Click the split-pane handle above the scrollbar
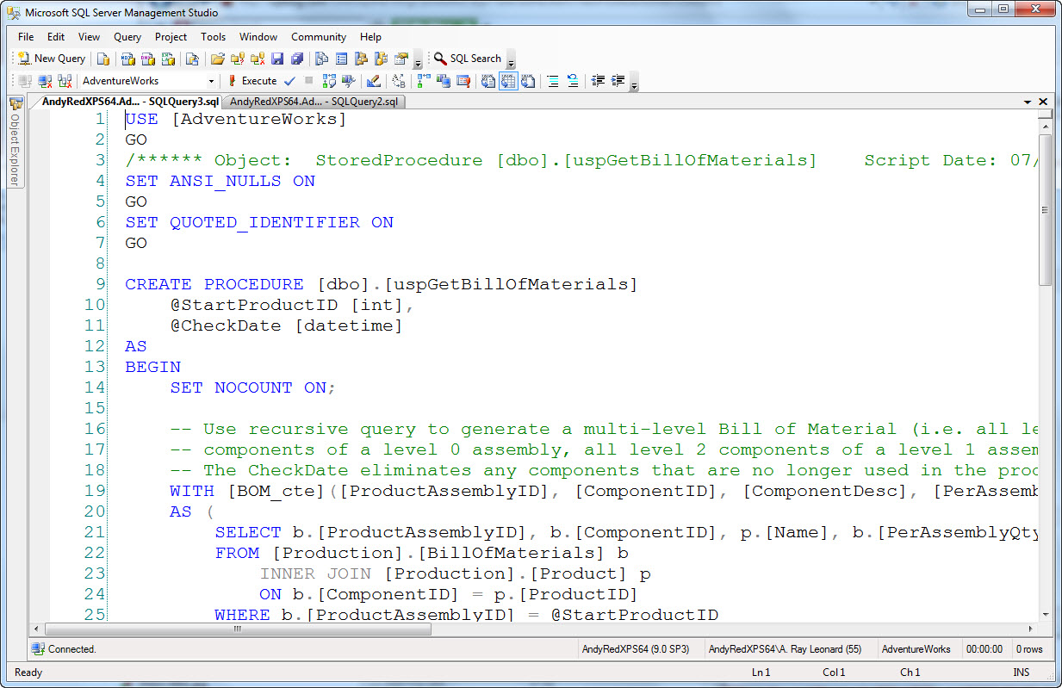Screen dimensions: 1062x688 click(x=1045, y=114)
